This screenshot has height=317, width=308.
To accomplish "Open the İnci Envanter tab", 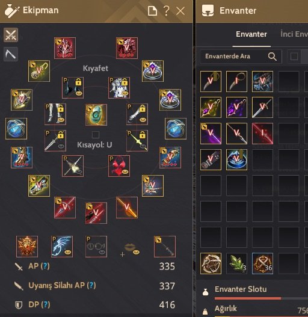I will click(x=294, y=34).
